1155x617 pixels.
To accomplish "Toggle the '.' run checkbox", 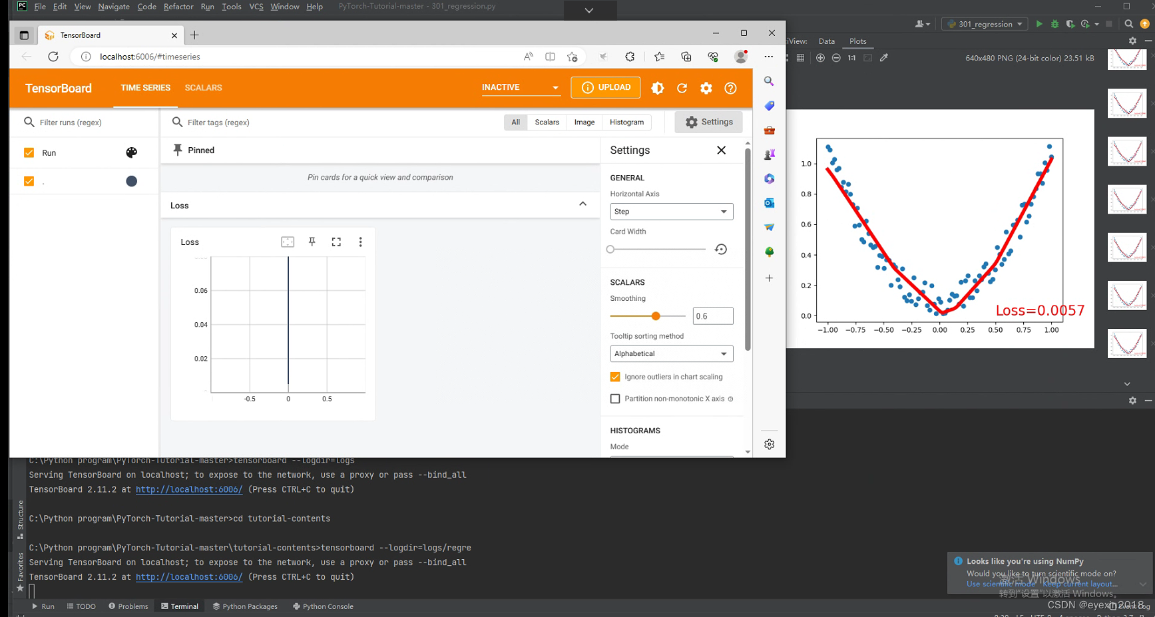I will [29, 181].
